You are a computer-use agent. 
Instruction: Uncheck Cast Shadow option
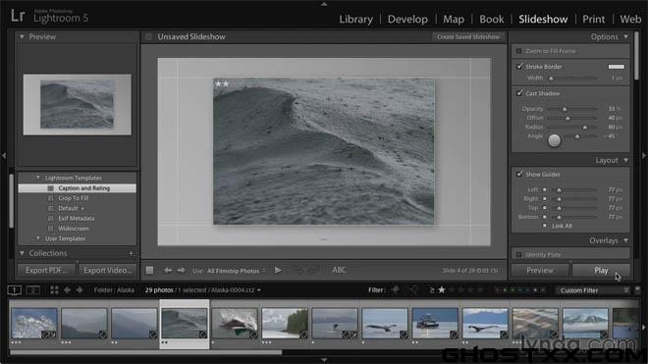[520, 93]
